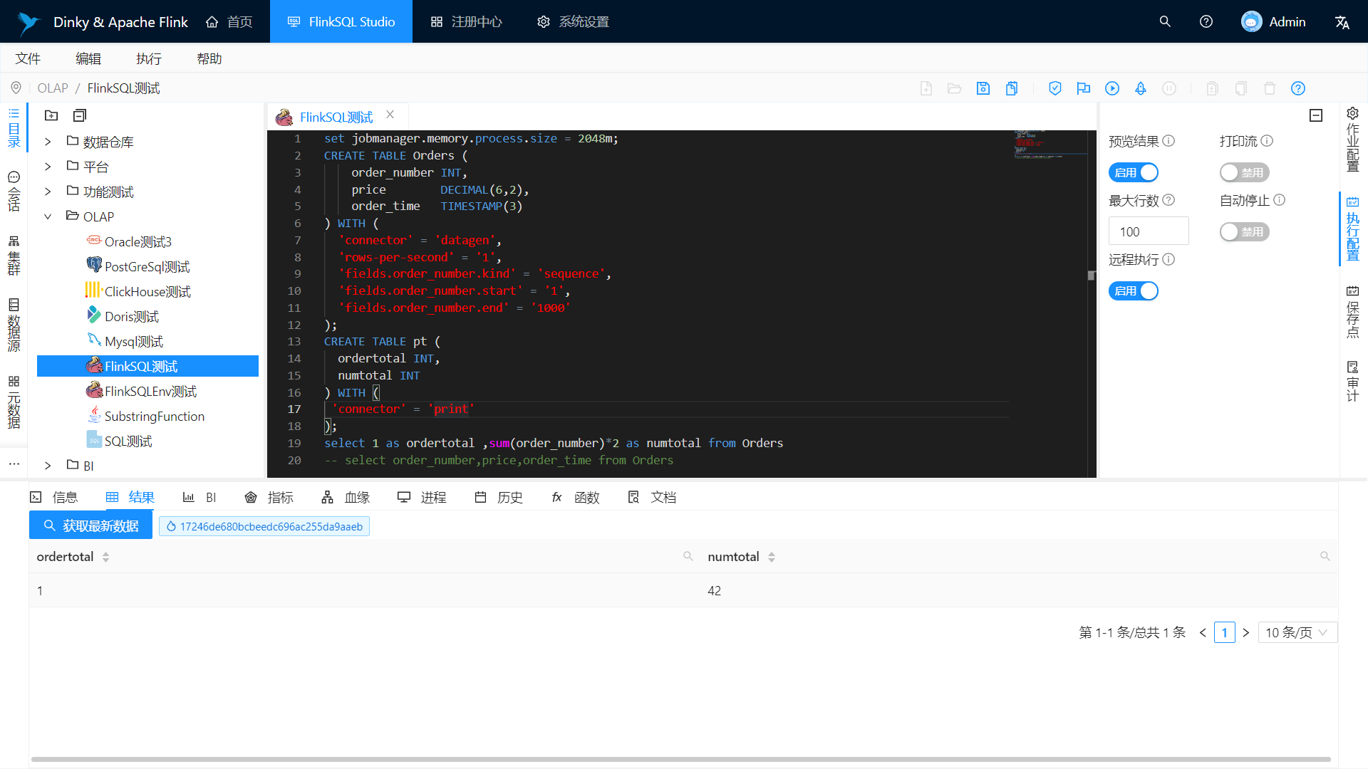Click the clipboard copy toolbar icon
The width and height of the screenshot is (1368, 769).
1012,88
